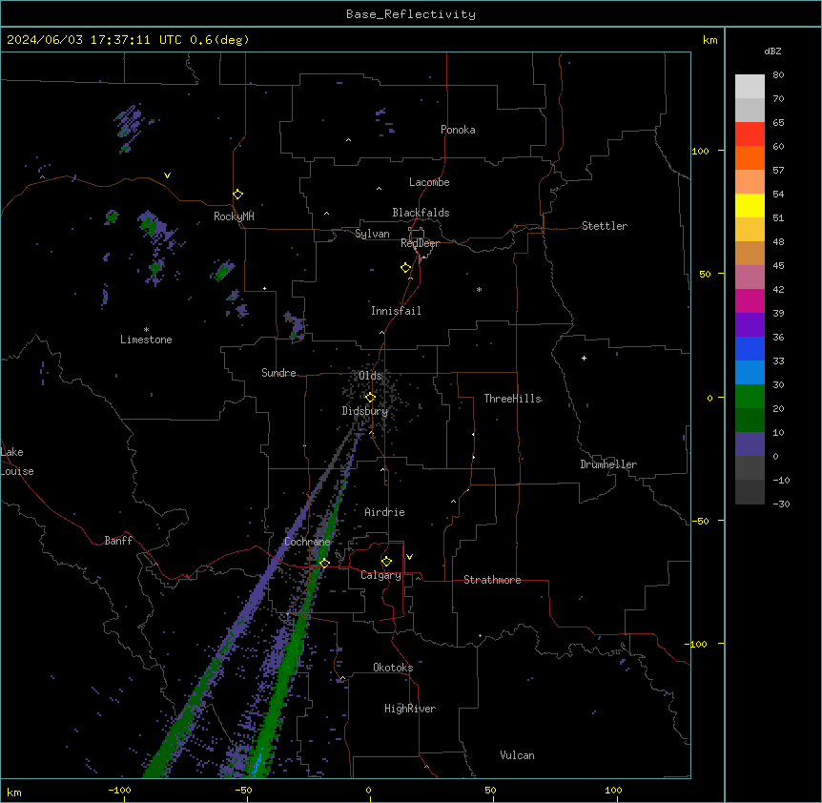Click the -100 tick label on bottom axis

coord(119,791)
